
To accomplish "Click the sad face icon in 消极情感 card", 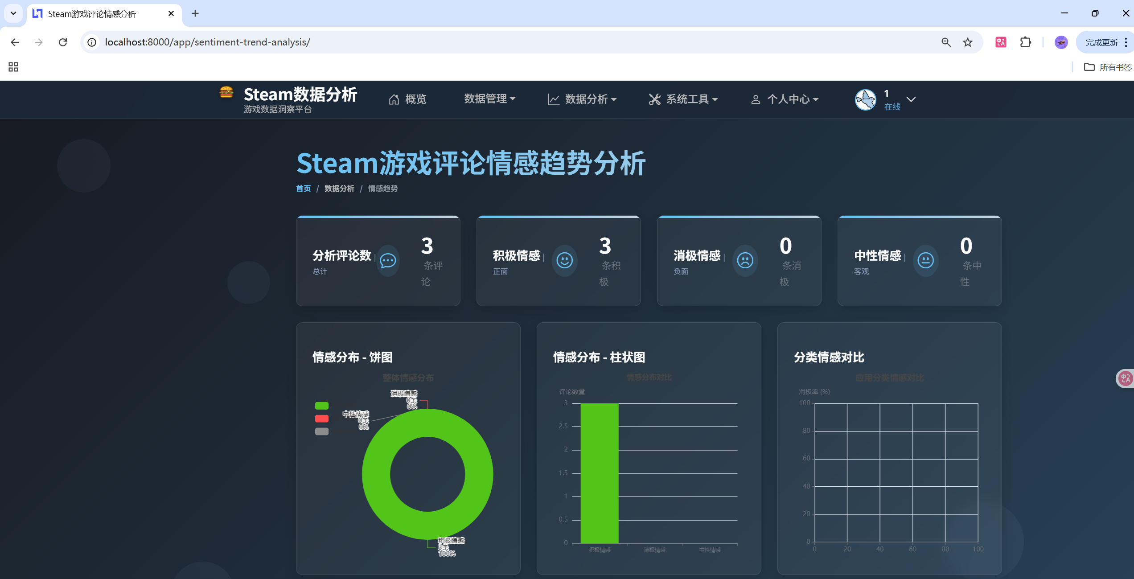I will pos(745,261).
